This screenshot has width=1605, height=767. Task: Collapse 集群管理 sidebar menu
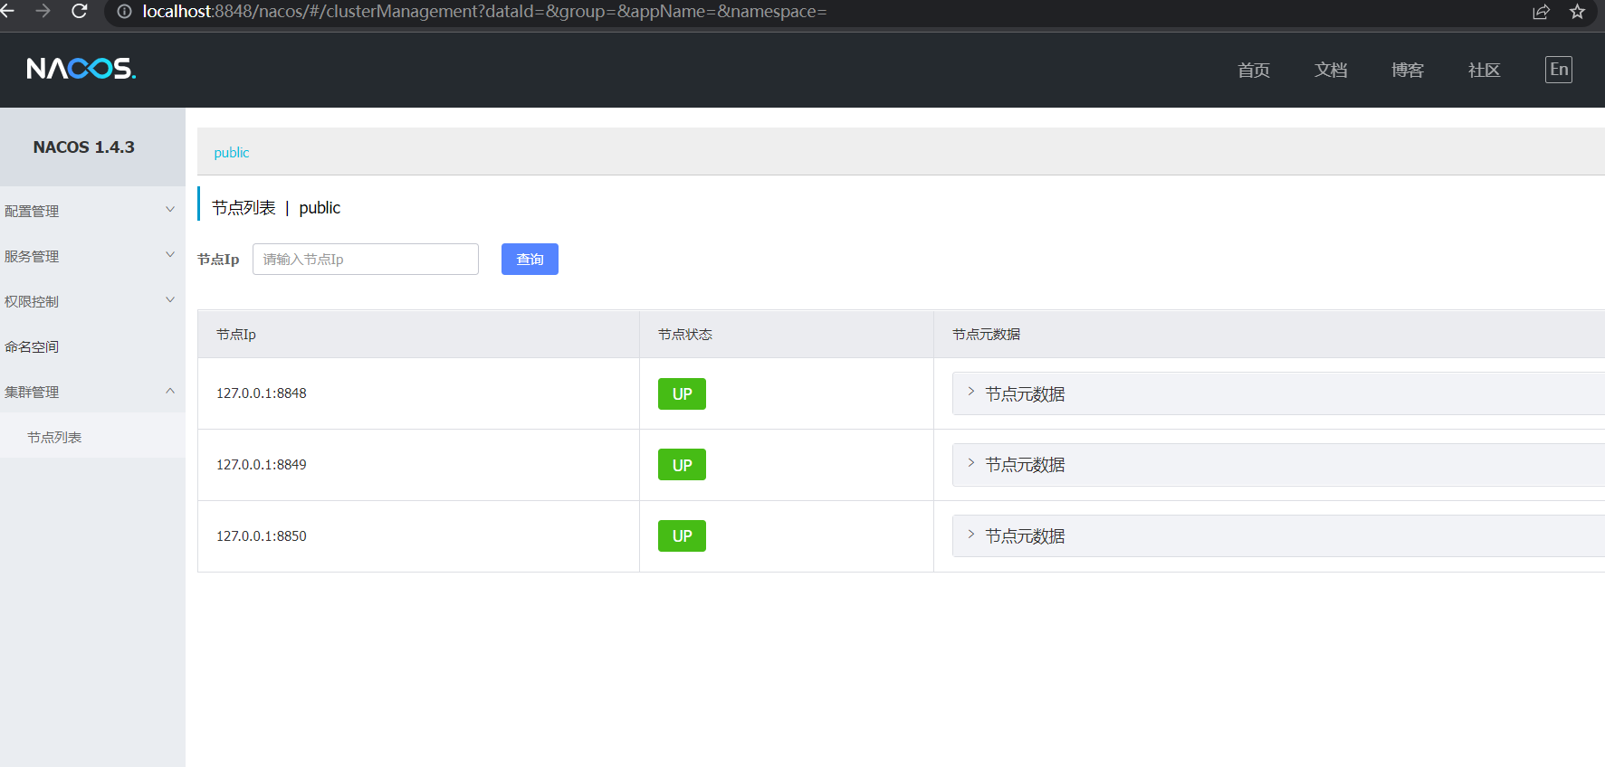click(x=92, y=392)
